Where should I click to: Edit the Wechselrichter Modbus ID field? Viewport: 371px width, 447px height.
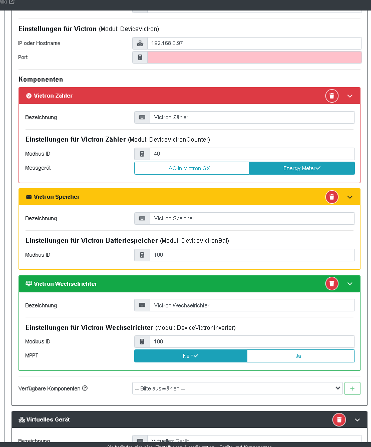252,341
